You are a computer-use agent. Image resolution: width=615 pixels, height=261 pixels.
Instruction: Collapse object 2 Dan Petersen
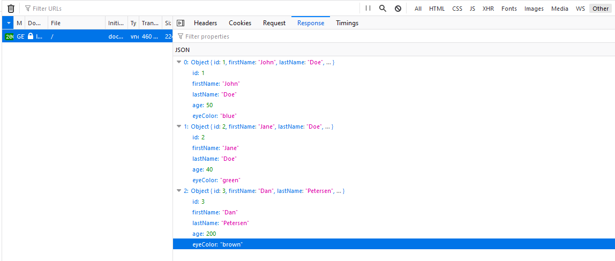[179, 191]
